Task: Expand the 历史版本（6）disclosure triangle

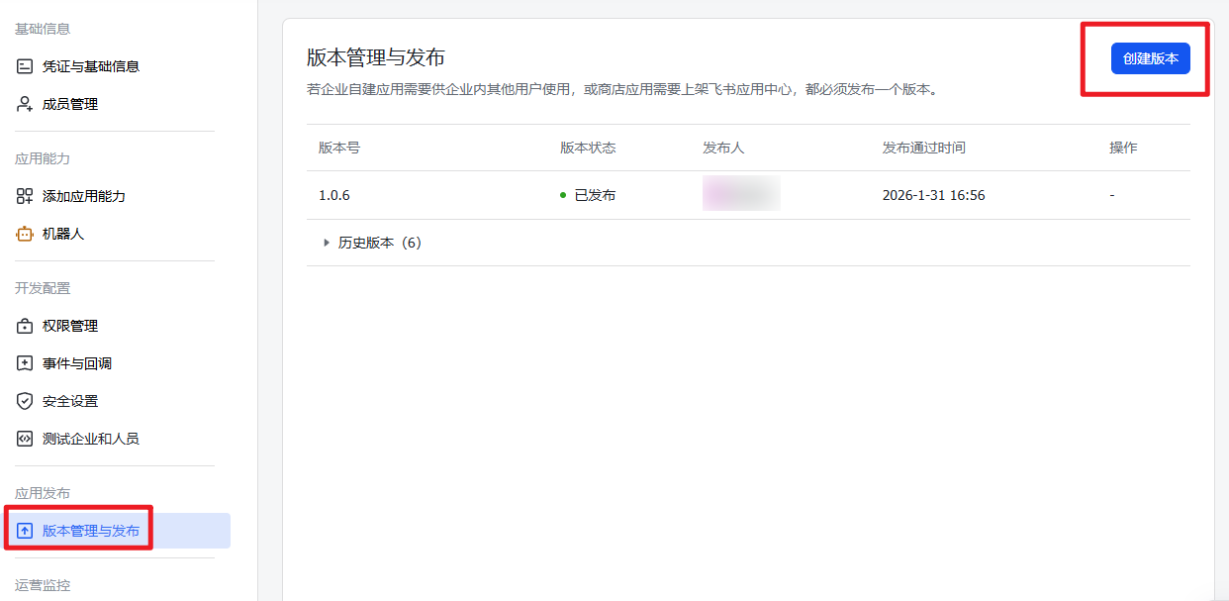Action: coord(327,243)
